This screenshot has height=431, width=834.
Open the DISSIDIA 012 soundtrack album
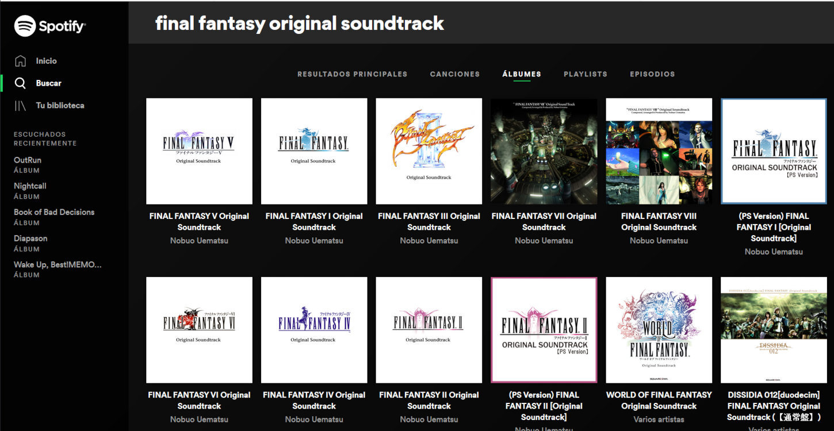774,330
